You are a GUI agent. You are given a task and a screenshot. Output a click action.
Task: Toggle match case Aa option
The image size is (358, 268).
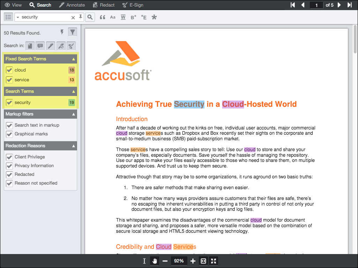tap(113, 17)
